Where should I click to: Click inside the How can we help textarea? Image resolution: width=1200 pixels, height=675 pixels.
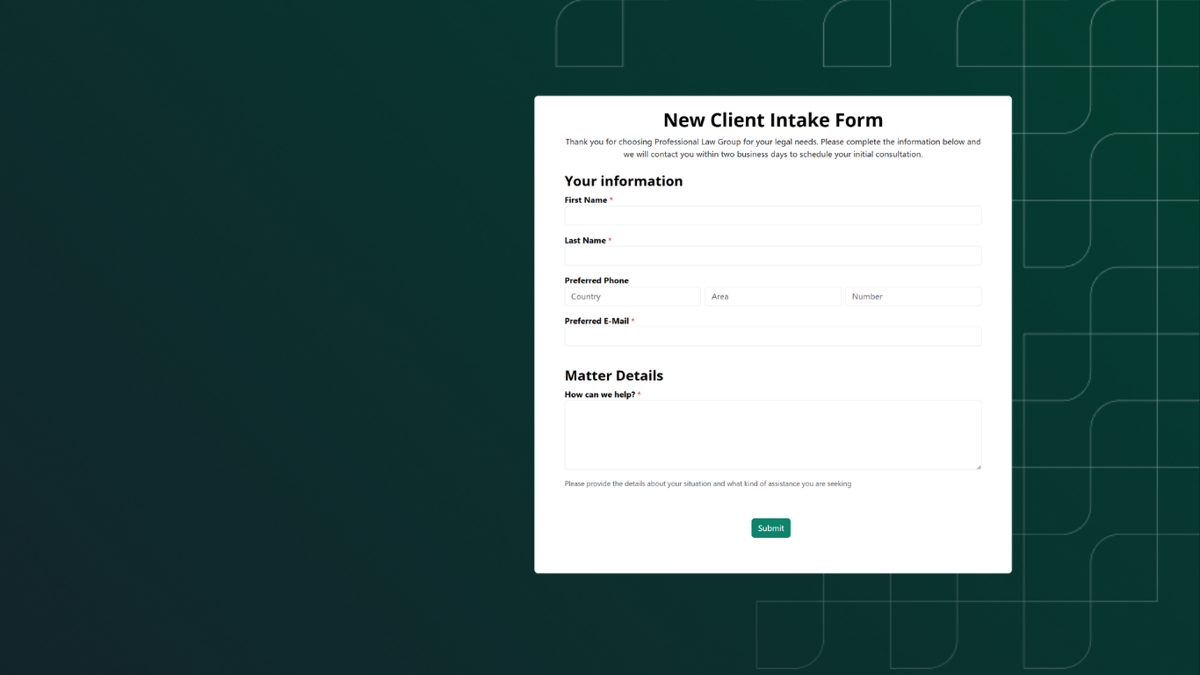pos(772,434)
